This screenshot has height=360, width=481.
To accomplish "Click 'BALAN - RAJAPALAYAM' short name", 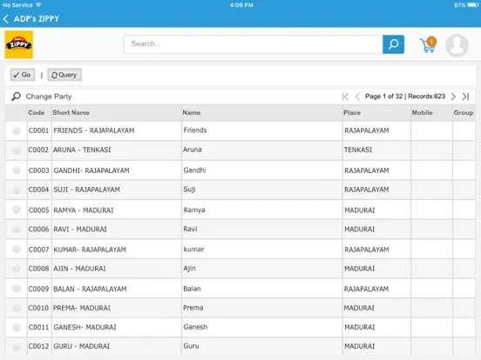I will click(x=90, y=289).
